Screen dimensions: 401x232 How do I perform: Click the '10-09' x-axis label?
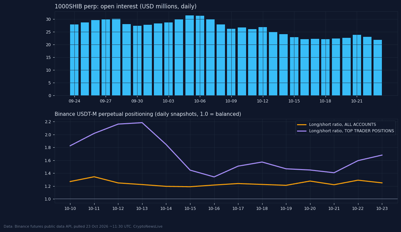(x=231, y=101)
